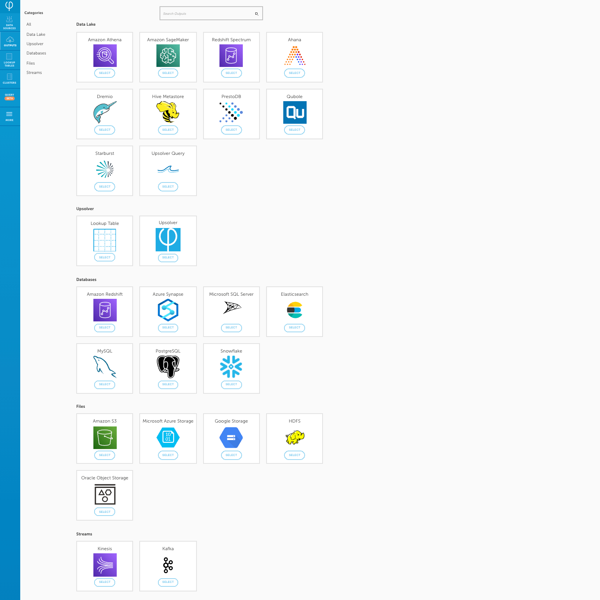This screenshot has width=600, height=600.
Task: Show All output categories
Action: coord(29,25)
